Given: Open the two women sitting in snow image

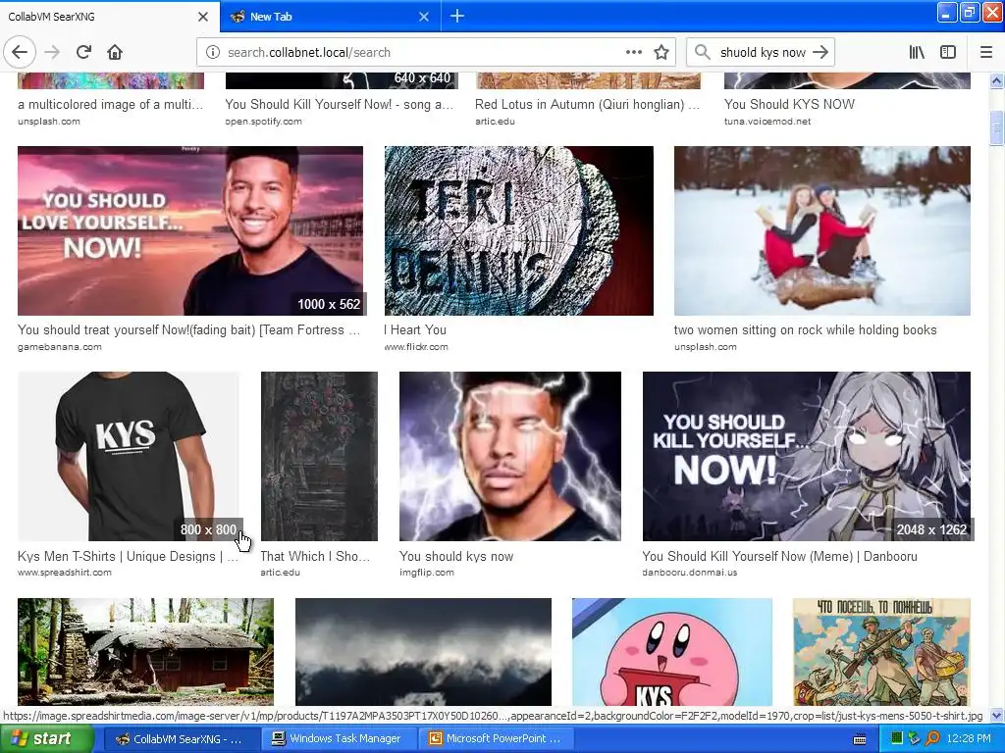Looking at the screenshot, I should [x=821, y=230].
